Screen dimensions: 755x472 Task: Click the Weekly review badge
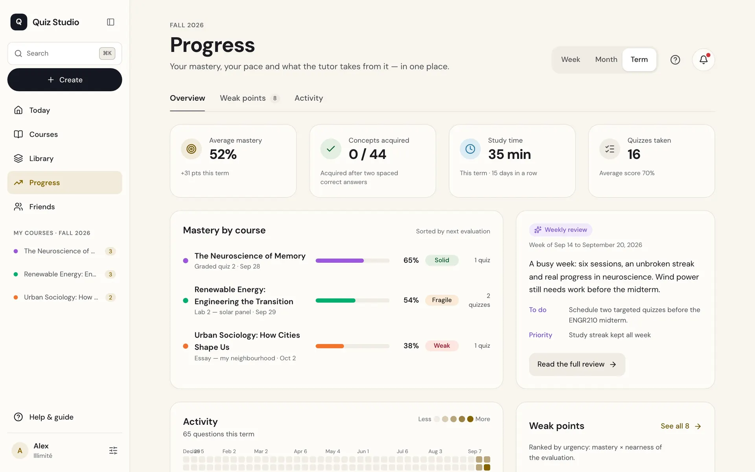(x=560, y=230)
